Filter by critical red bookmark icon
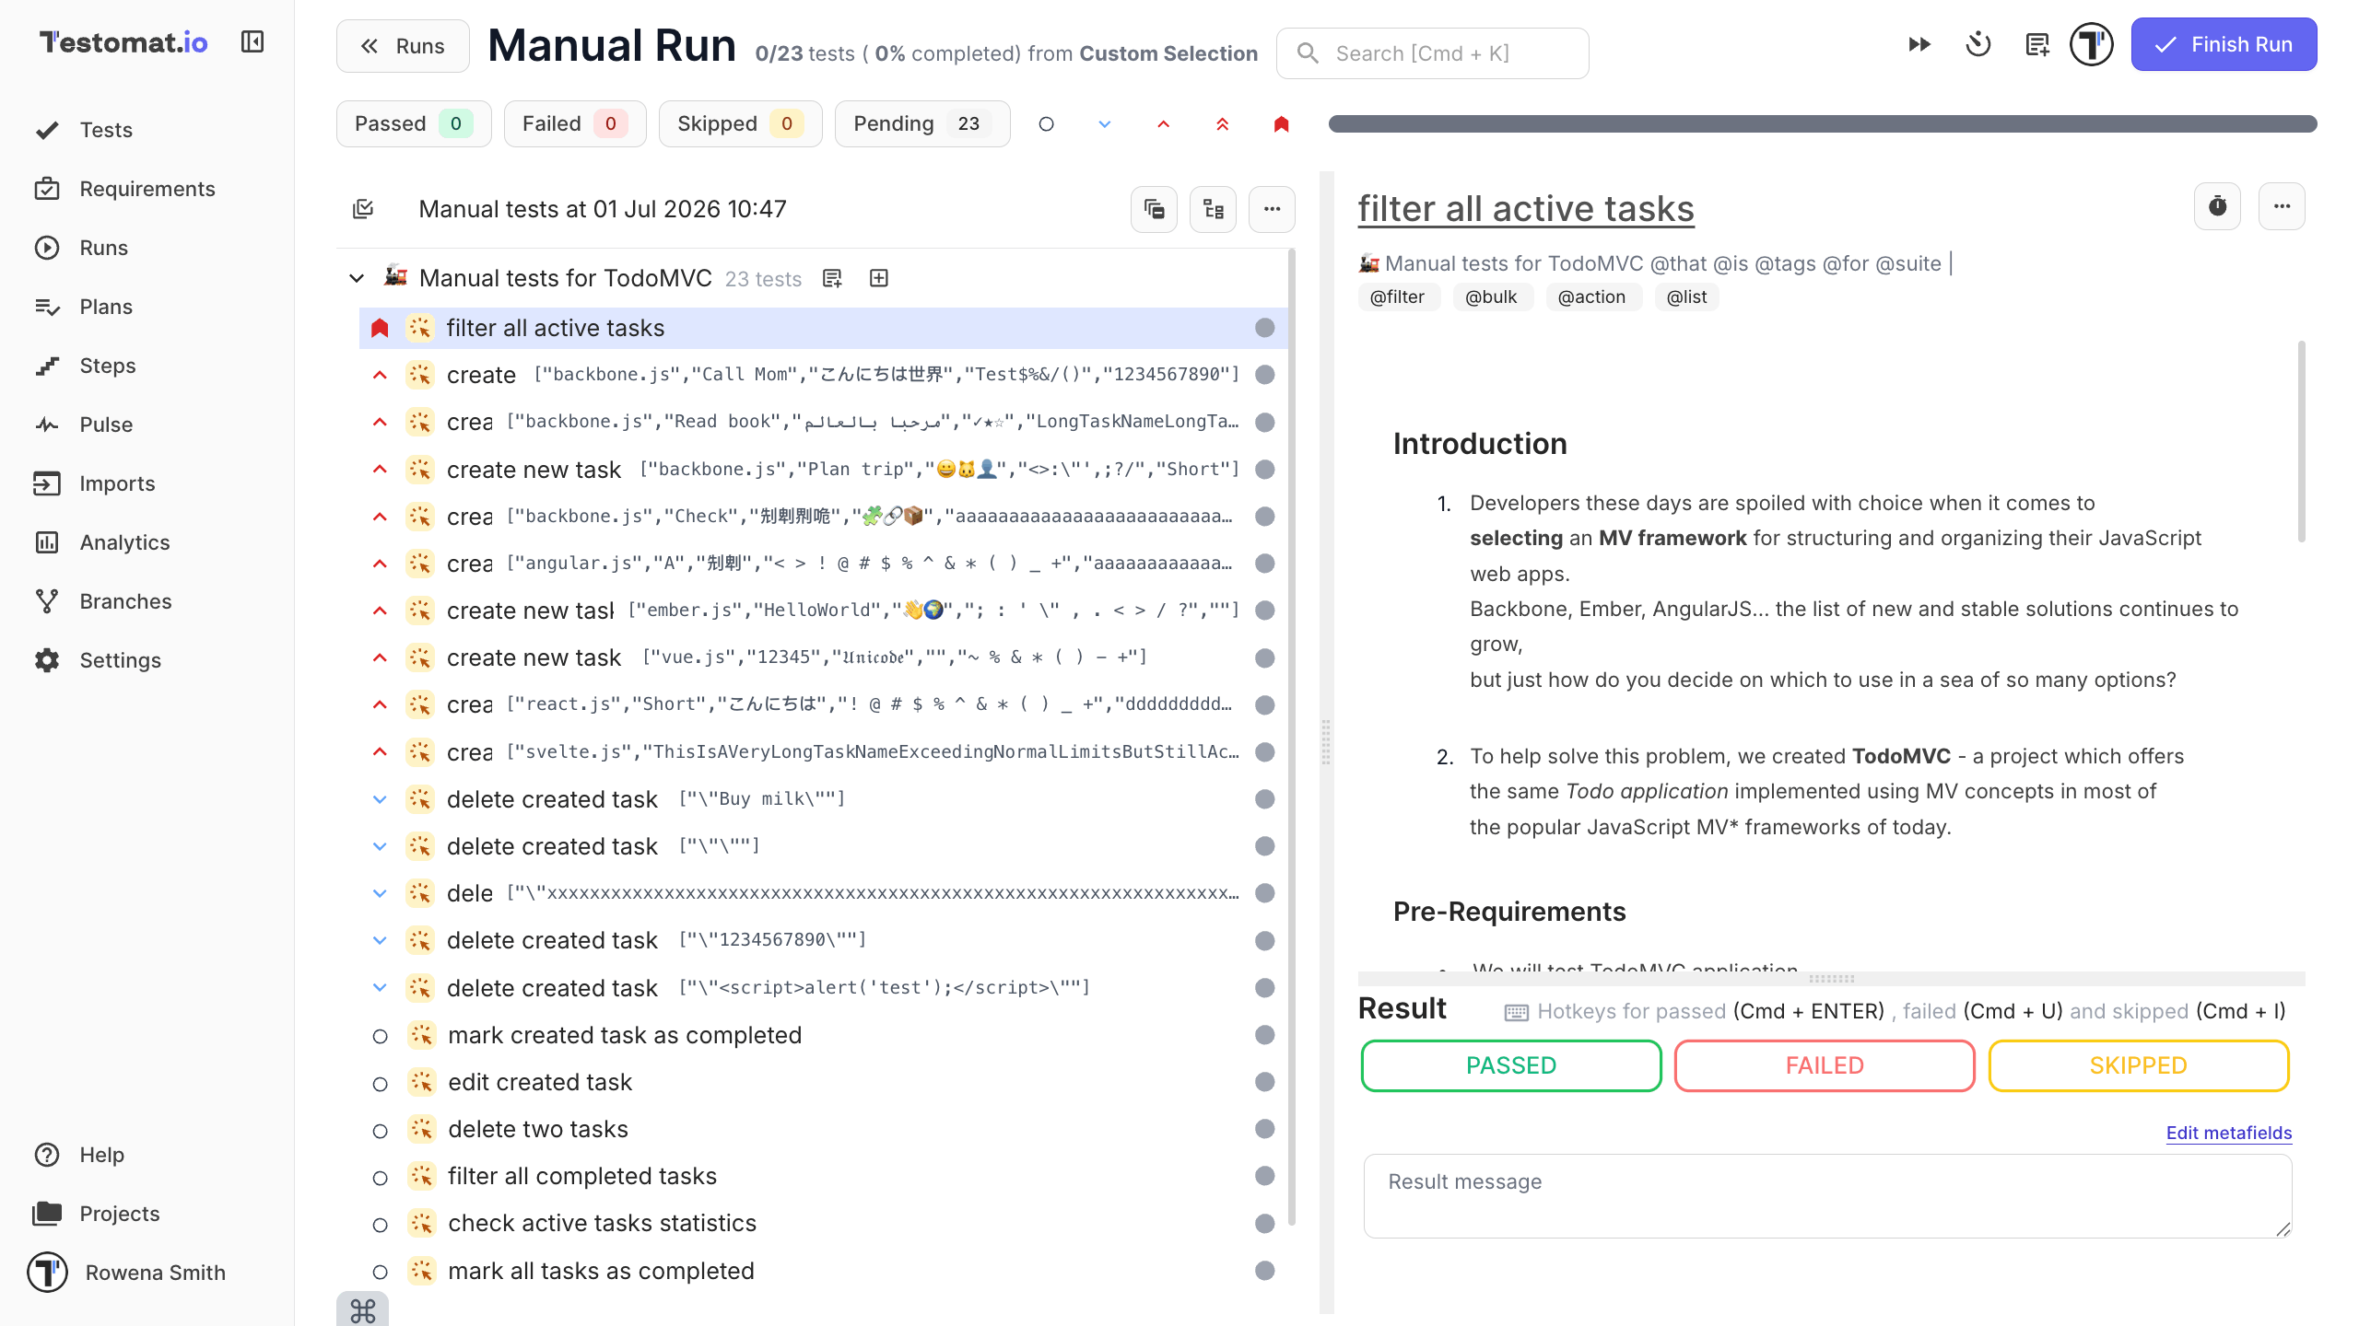 (x=1282, y=124)
